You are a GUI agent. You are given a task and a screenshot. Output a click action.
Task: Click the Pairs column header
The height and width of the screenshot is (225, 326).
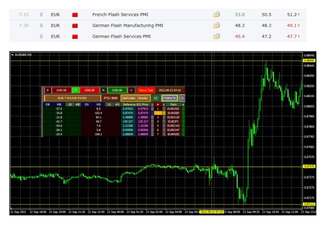pyautogui.click(x=173, y=104)
